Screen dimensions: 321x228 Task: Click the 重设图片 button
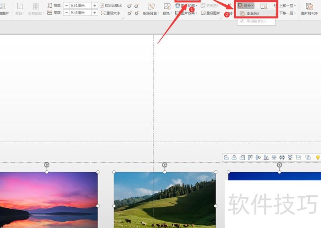click(210, 13)
